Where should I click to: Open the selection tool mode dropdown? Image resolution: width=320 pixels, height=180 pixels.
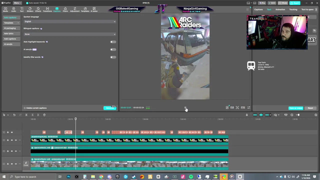8,115
